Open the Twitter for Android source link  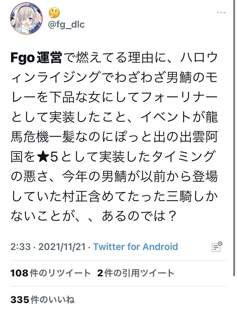coord(136,247)
